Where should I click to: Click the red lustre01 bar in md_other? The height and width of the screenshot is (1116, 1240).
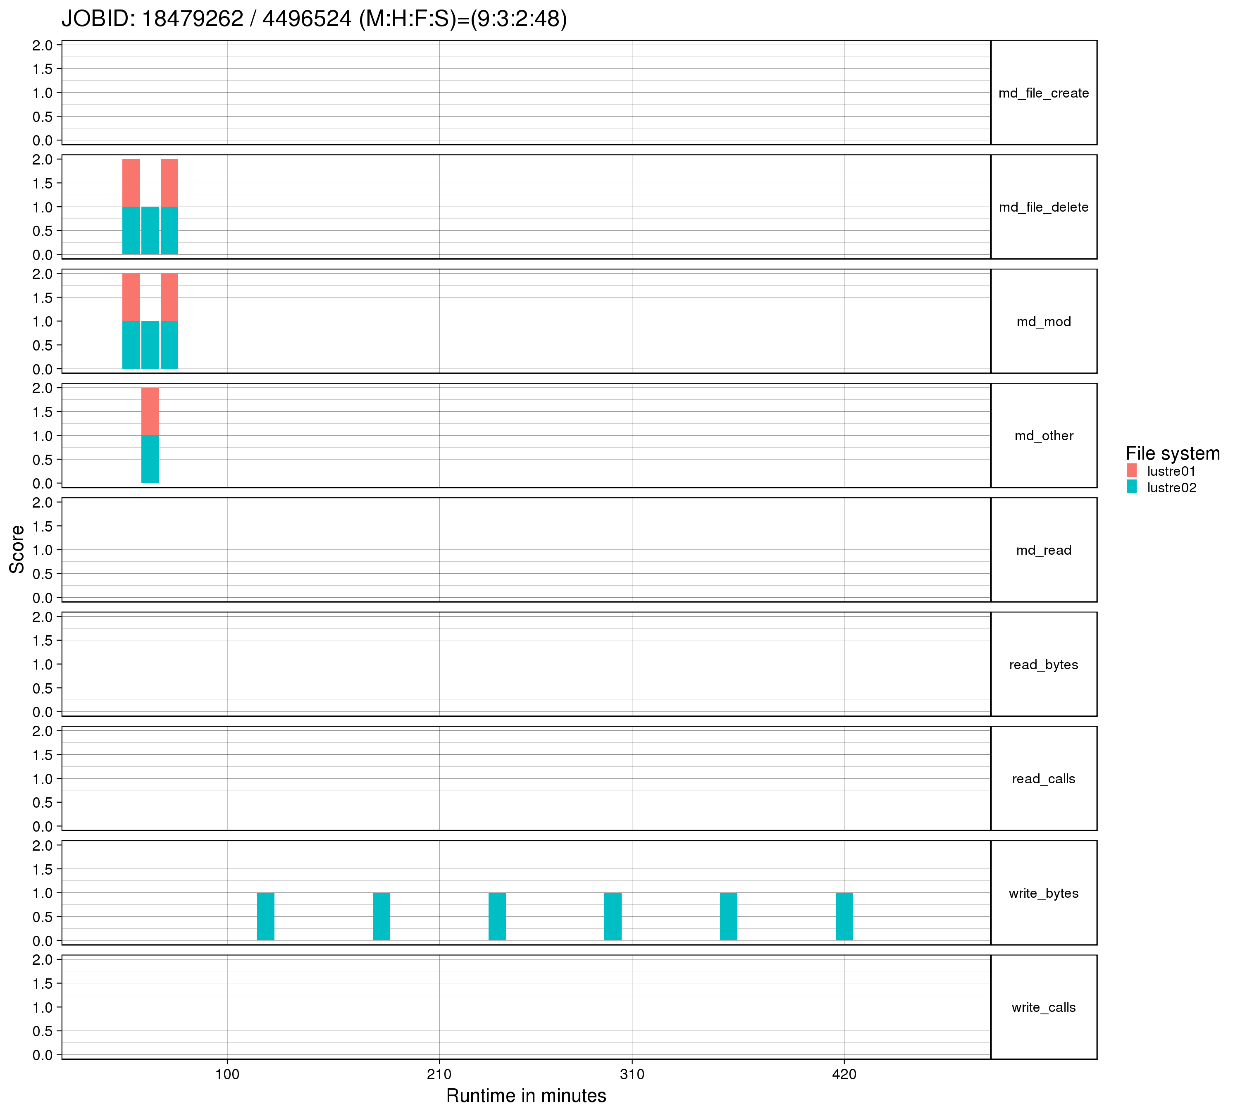[x=150, y=411]
